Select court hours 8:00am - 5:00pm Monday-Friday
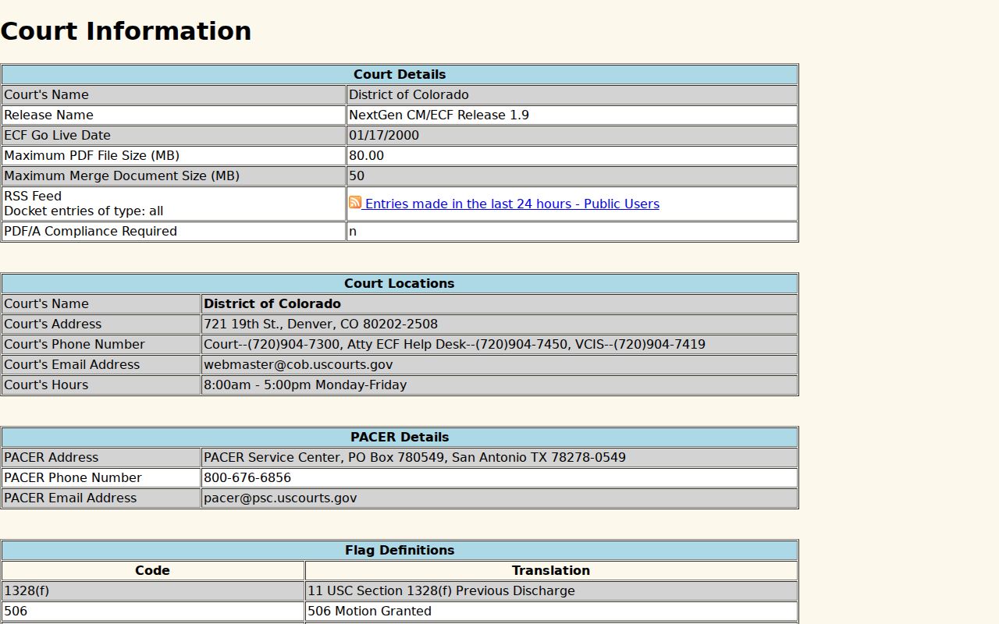The height and width of the screenshot is (624, 999). click(x=305, y=385)
